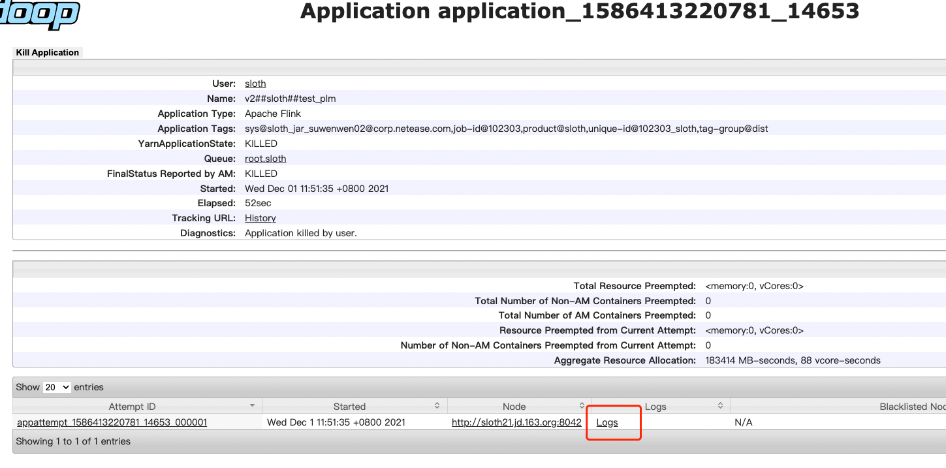Collapse the resource preemption section header bar
Viewport: 946px width, 468px height.
479,269
